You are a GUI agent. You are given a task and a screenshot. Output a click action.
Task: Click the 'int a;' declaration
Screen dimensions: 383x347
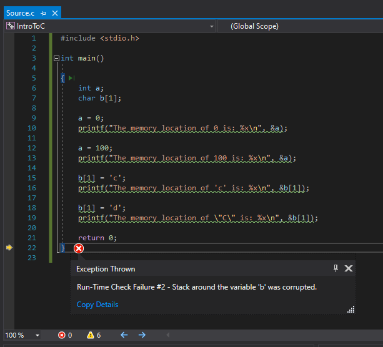[x=91, y=88]
